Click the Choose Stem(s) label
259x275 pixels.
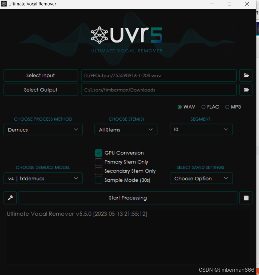[126, 119]
